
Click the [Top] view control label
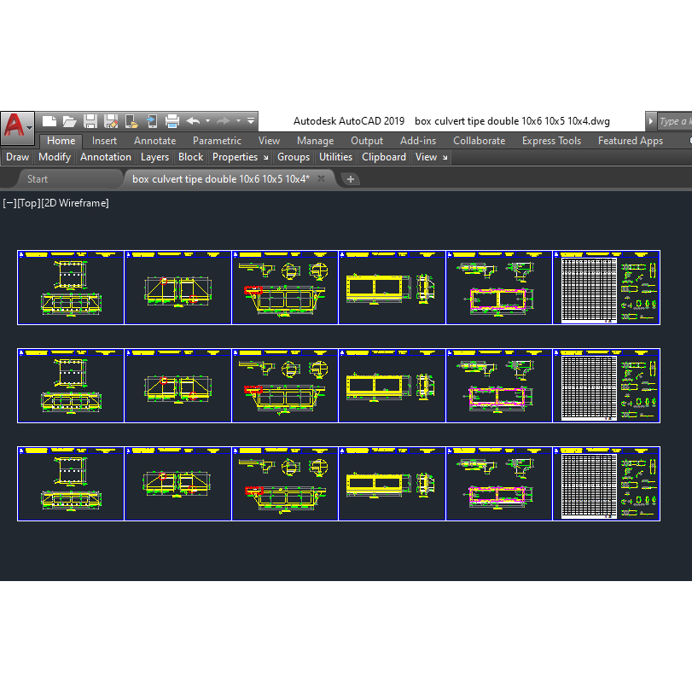29,203
